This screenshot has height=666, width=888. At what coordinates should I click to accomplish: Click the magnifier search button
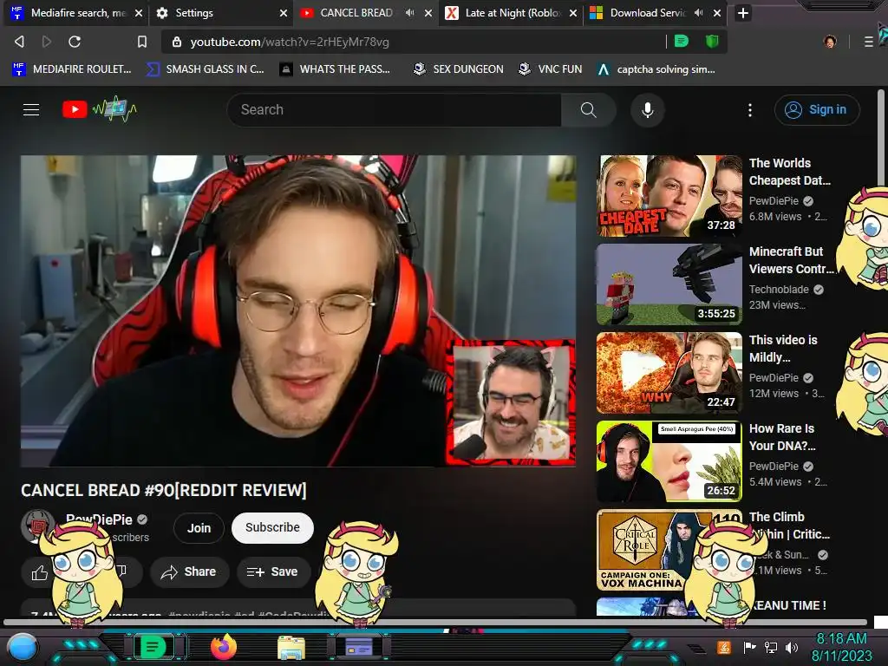(589, 110)
